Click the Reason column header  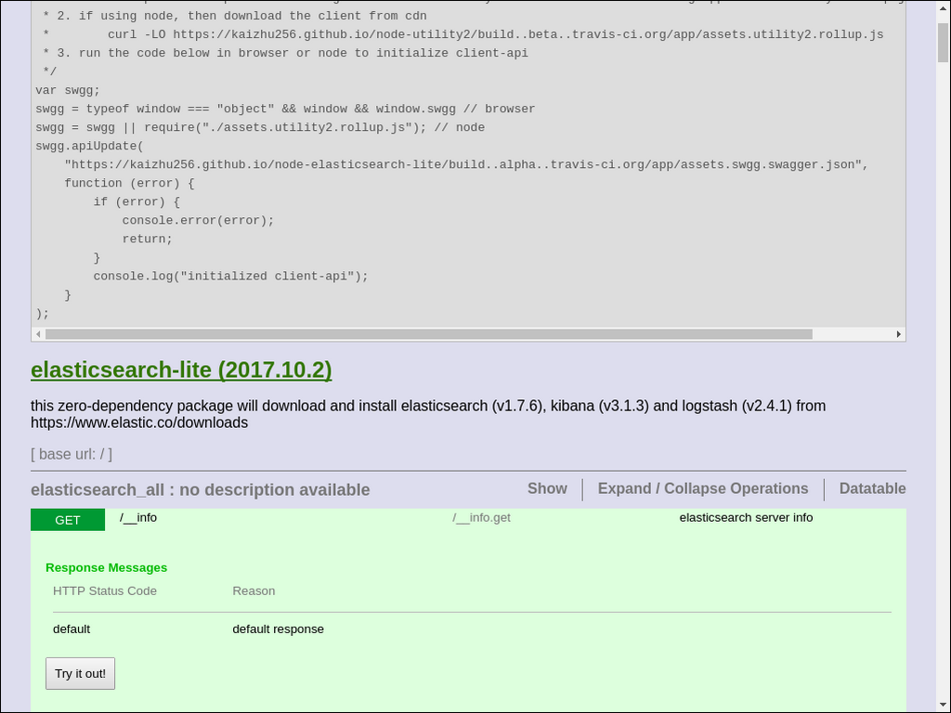tap(254, 591)
